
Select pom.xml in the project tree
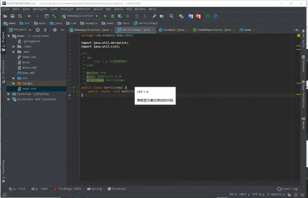click(28, 73)
